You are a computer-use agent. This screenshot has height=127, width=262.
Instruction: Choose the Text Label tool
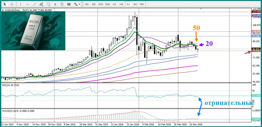62,4
